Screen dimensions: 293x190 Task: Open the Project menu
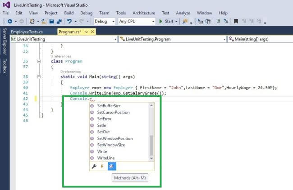51,13
